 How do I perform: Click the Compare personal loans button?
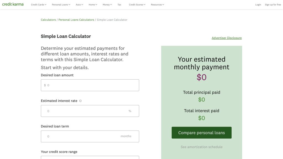point(201,133)
